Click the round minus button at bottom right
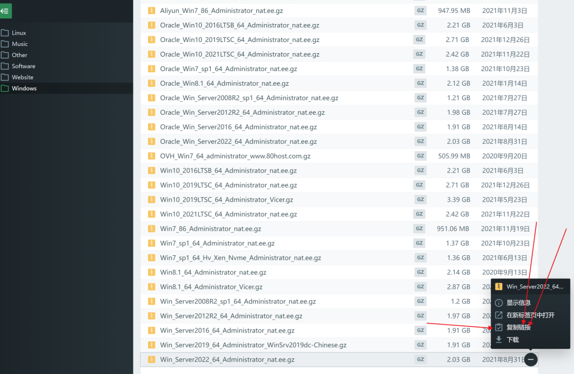The height and width of the screenshot is (374, 574). pos(531,359)
